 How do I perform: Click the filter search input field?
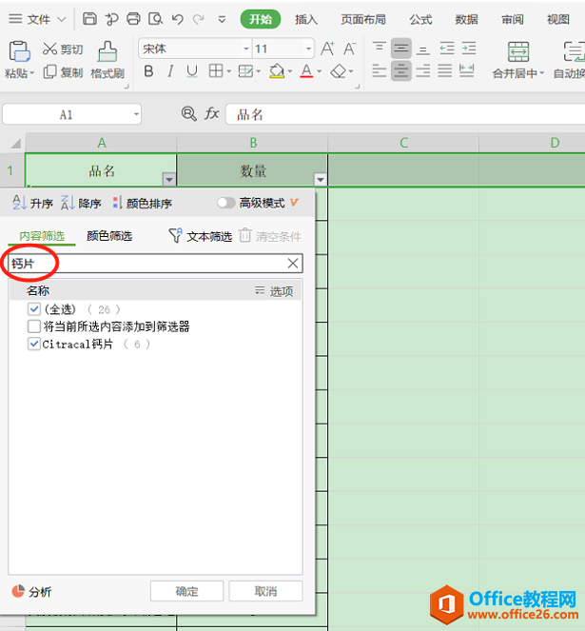point(155,264)
